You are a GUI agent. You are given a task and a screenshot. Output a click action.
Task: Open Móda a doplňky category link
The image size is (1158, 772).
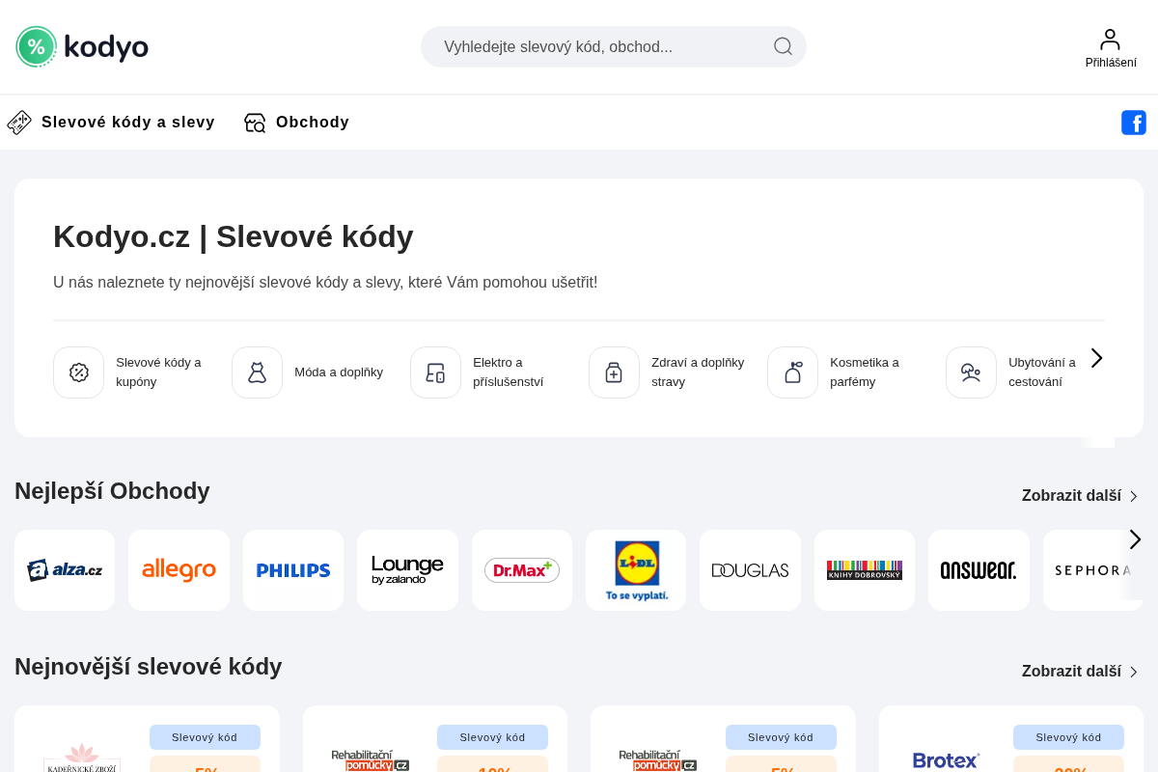tap(339, 372)
